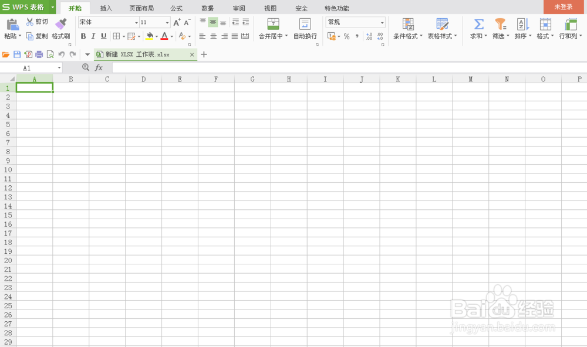The height and width of the screenshot is (347, 587).
Task: Expand the Name Box A1 dropdown
Action: tap(59, 68)
